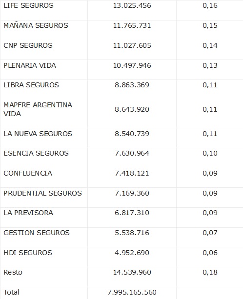Click the Resto row label

[13, 272]
